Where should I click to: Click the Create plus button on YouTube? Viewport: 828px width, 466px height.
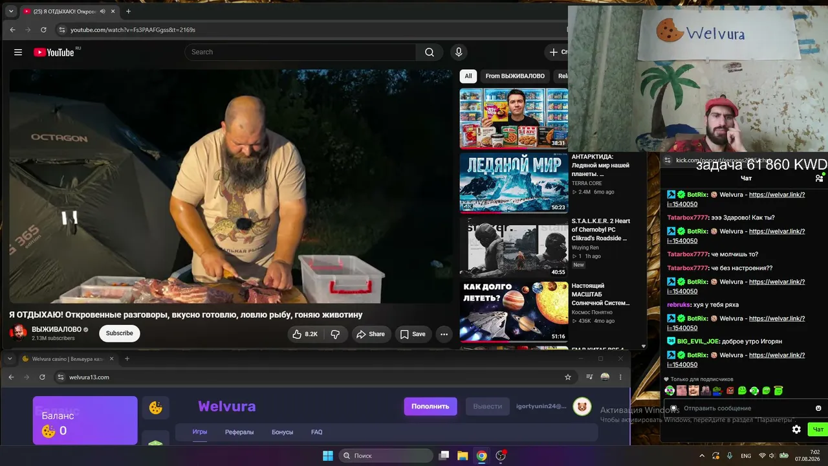pyautogui.click(x=558, y=52)
